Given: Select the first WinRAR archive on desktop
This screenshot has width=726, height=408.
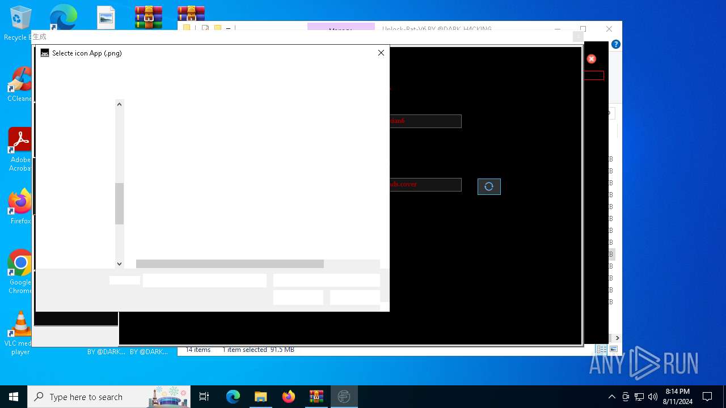Looking at the screenshot, I should pos(149,18).
